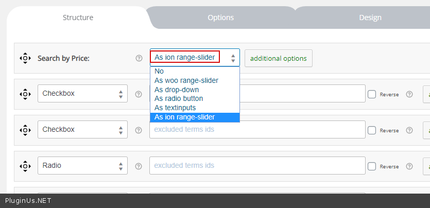Click the help icon next to Search by Price
The image size is (430, 208).
point(139,58)
